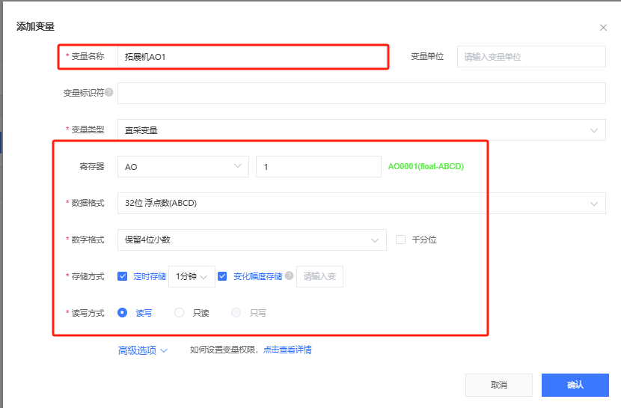This screenshot has width=621, height=408.
Task: Uncheck the 变化幅度存储 checkbox
Action: [x=222, y=276]
